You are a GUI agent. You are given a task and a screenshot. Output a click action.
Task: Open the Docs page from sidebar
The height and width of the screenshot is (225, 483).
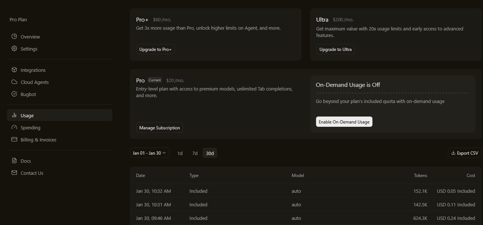pos(26,161)
